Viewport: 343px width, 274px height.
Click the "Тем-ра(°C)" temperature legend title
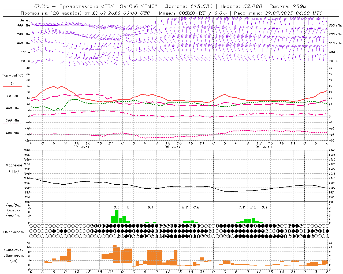click(13, 76)
